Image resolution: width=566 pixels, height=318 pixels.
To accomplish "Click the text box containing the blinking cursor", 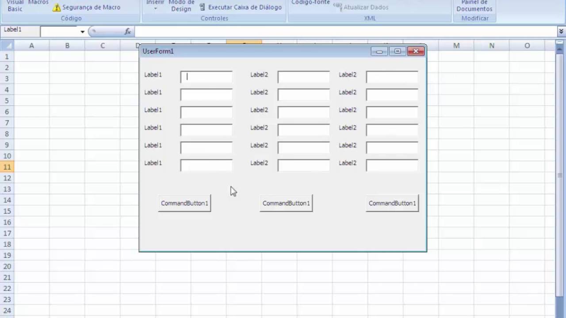I will point(207,77).
